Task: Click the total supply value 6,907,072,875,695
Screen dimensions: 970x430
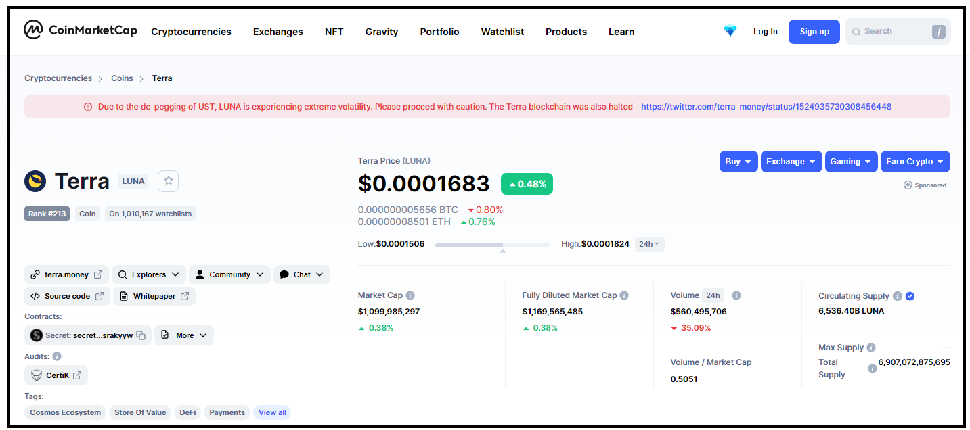Action: 914,362
